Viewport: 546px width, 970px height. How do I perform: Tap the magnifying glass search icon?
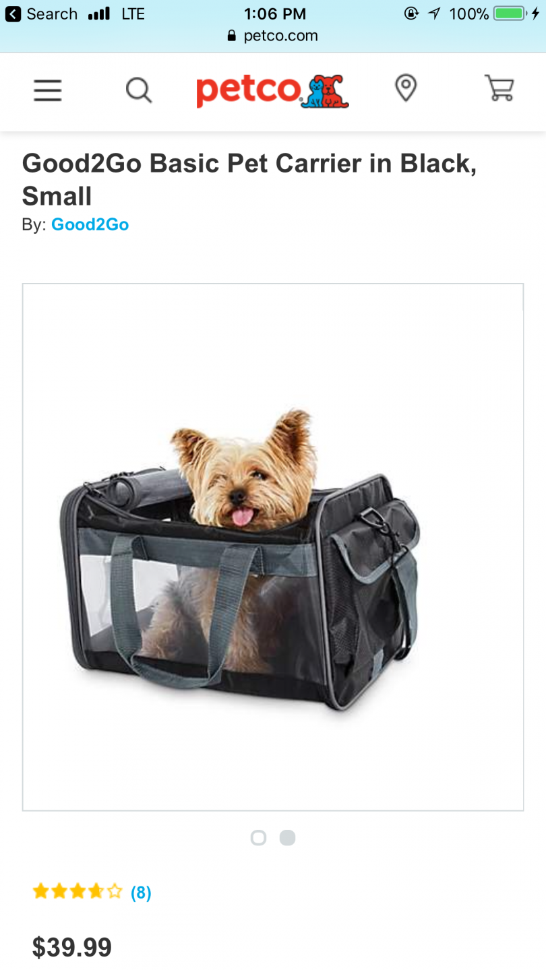(x=139, y=90)
